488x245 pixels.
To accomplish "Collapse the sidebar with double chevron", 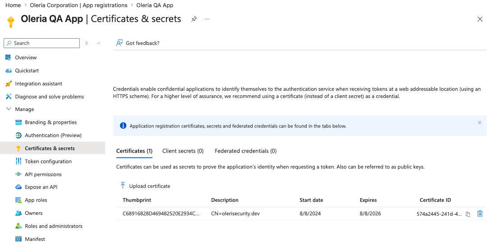I will pos(98,43).
